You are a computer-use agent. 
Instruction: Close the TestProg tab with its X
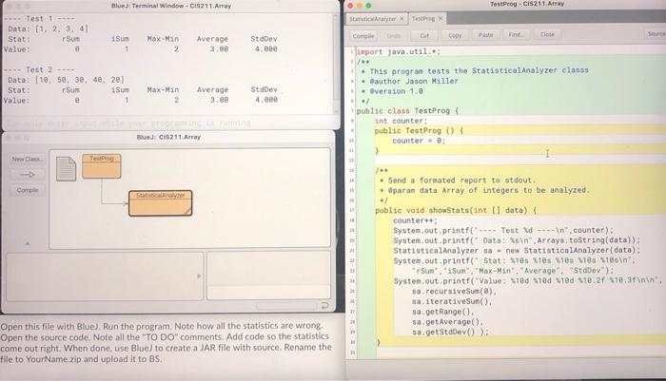441,18
